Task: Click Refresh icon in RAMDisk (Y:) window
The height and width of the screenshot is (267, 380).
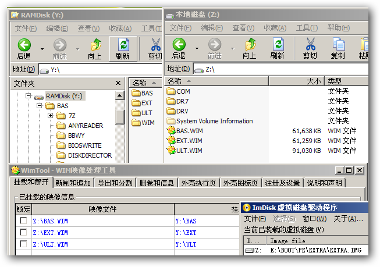Action: tap(123, 45)
